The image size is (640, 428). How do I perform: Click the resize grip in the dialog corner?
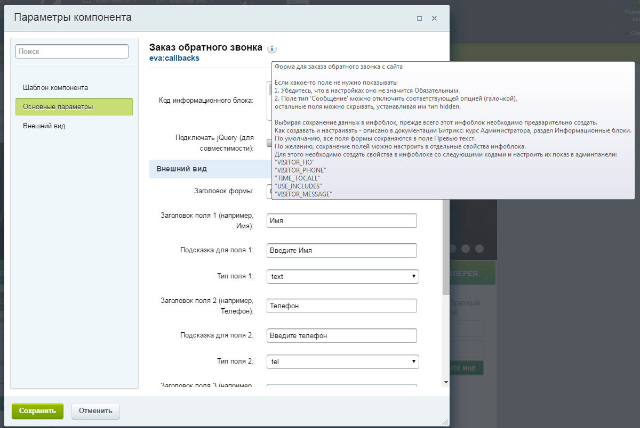pyautogui.click(x=445, y=423)
